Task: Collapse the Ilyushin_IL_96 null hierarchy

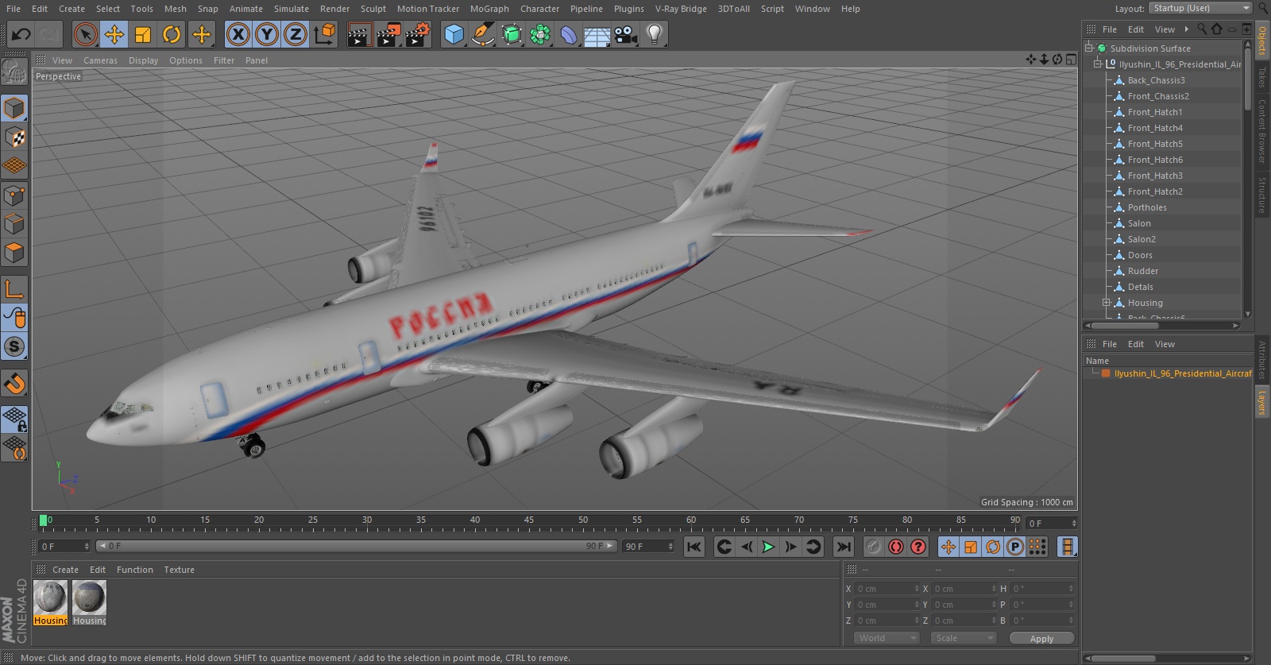Action: [1098, 64]
